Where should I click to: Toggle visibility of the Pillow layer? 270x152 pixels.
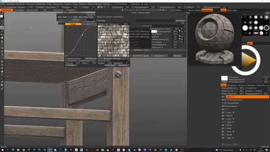click(223, 125)
